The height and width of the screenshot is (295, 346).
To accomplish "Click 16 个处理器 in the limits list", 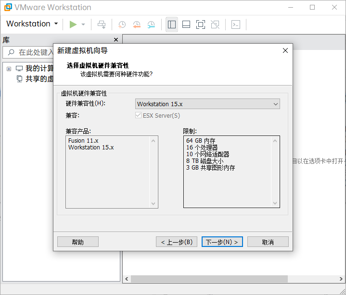I will tap(202, 147).
